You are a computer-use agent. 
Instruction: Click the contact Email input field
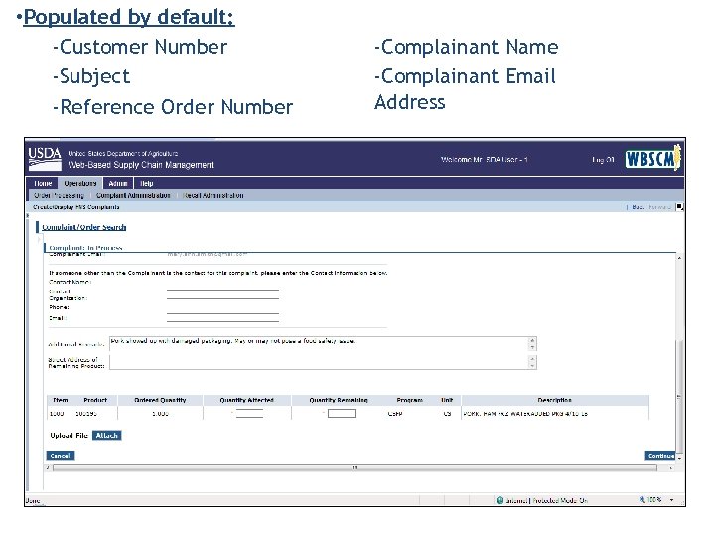coord(222,318)
